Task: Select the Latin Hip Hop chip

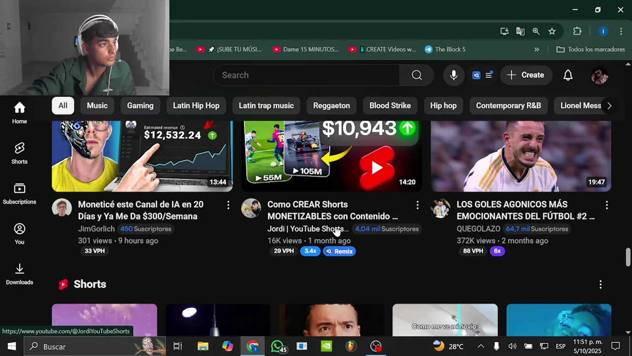Action: (196, 106)
